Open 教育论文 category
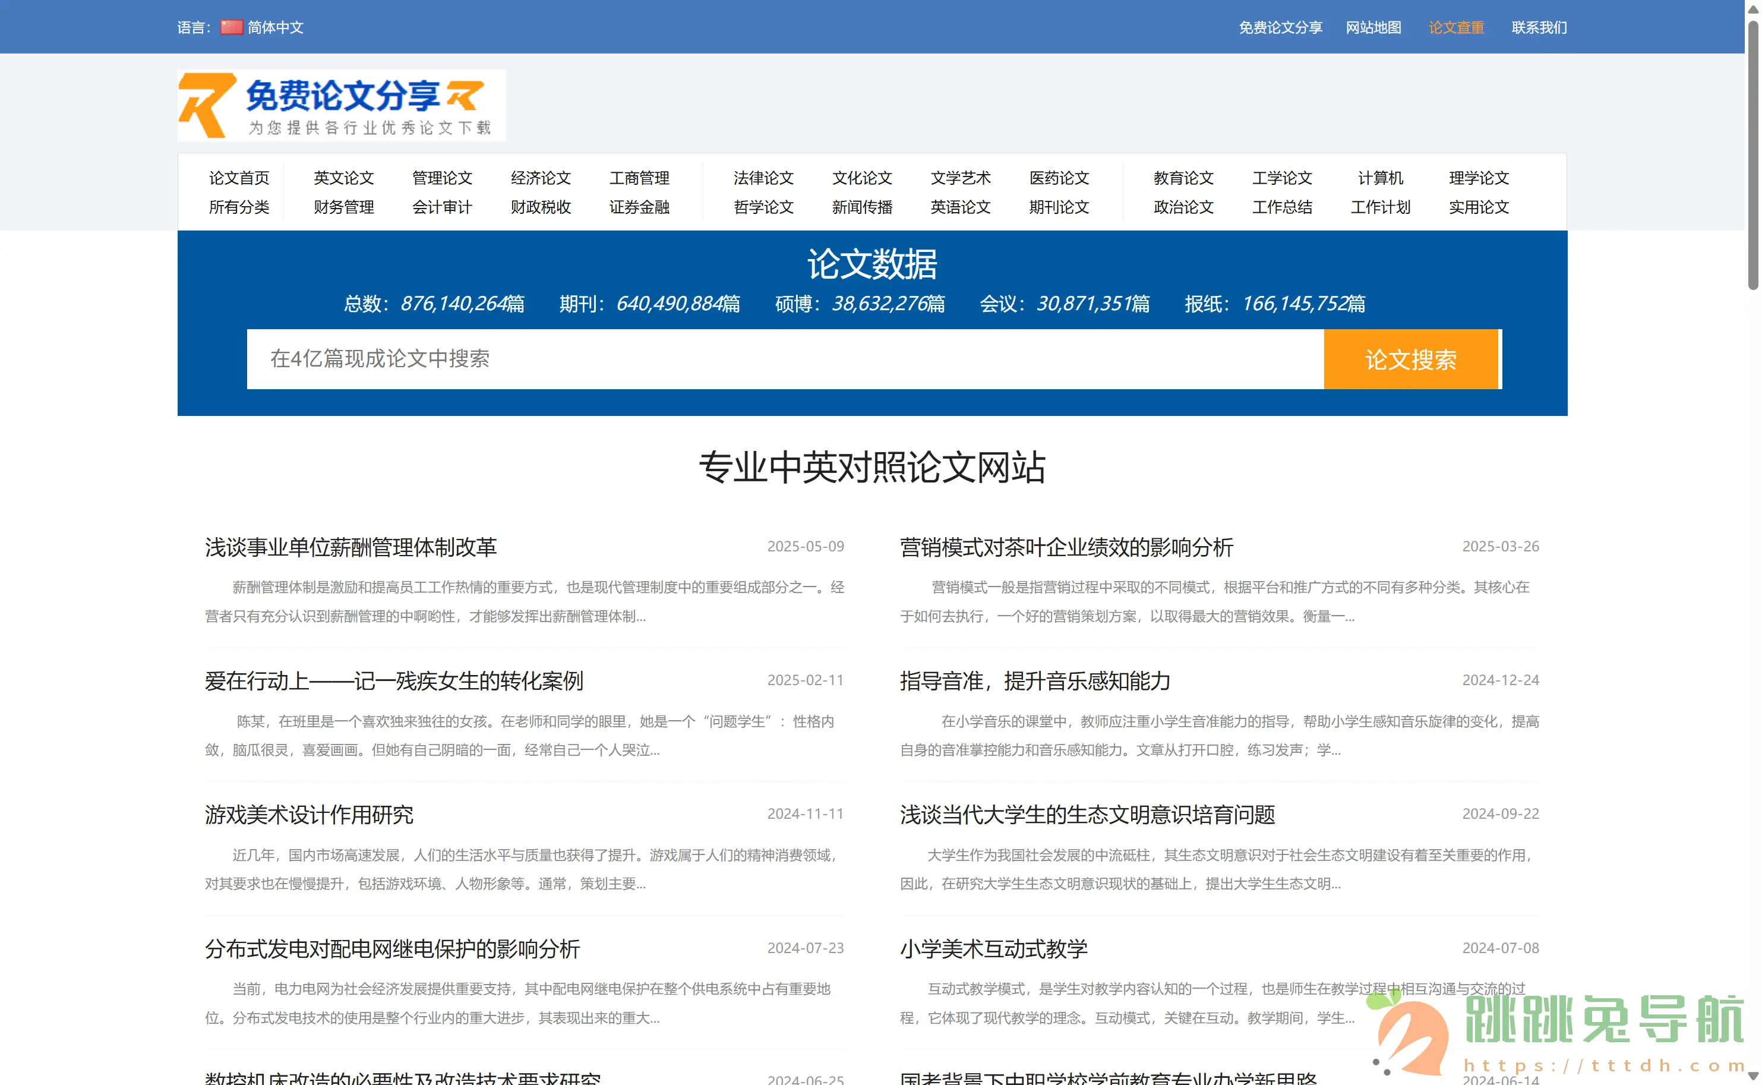The width and height of the screenshot is (1762, 1085). [1184, 177]
